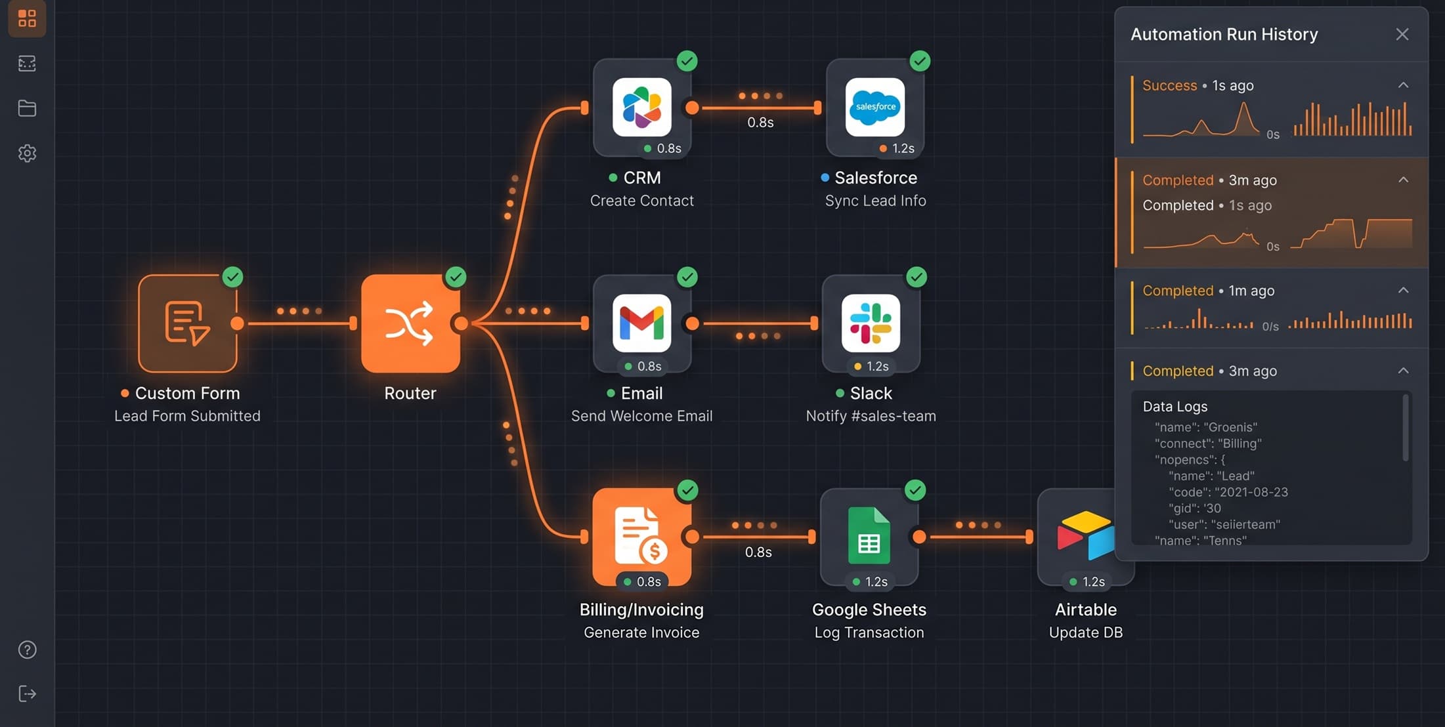Screen dimensions: 1445x727
Task: Open the folder icon in sidebar
Action: 27,108
